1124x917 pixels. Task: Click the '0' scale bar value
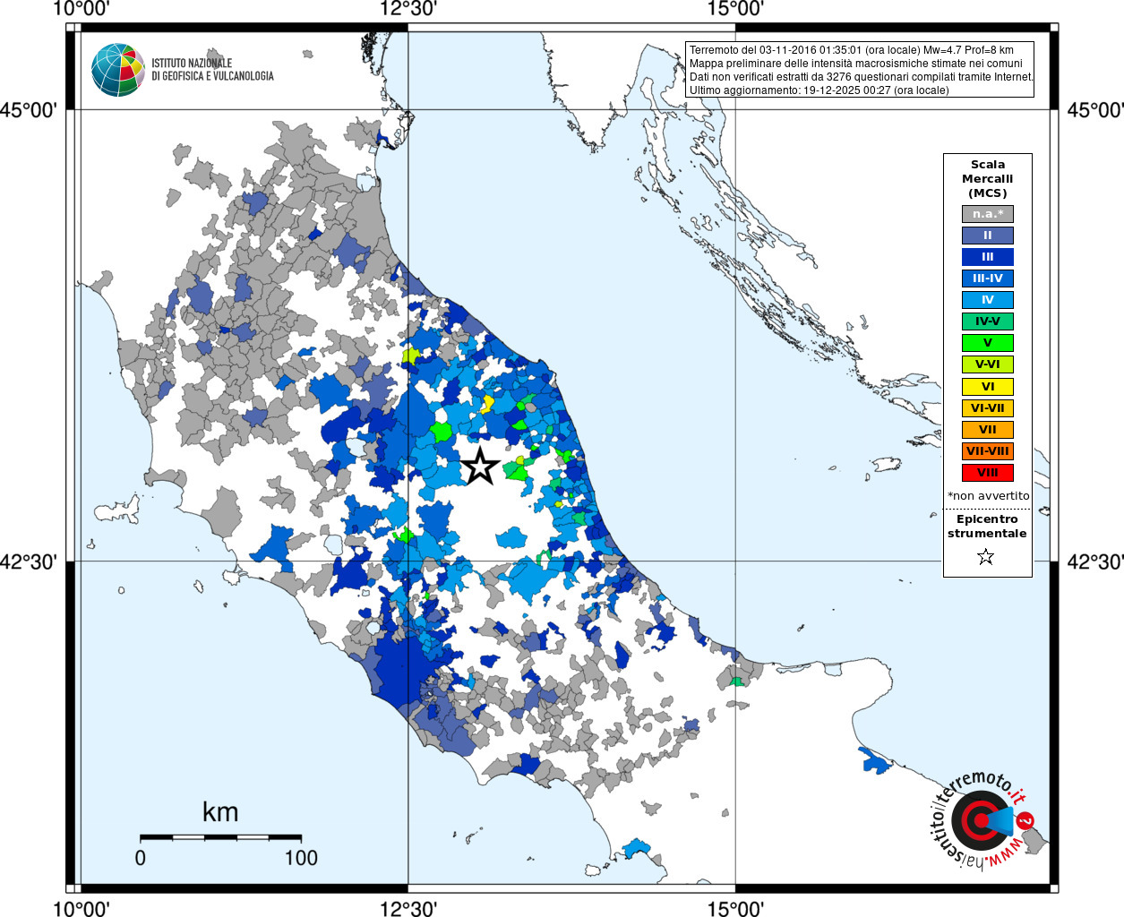tap(141, 858)
